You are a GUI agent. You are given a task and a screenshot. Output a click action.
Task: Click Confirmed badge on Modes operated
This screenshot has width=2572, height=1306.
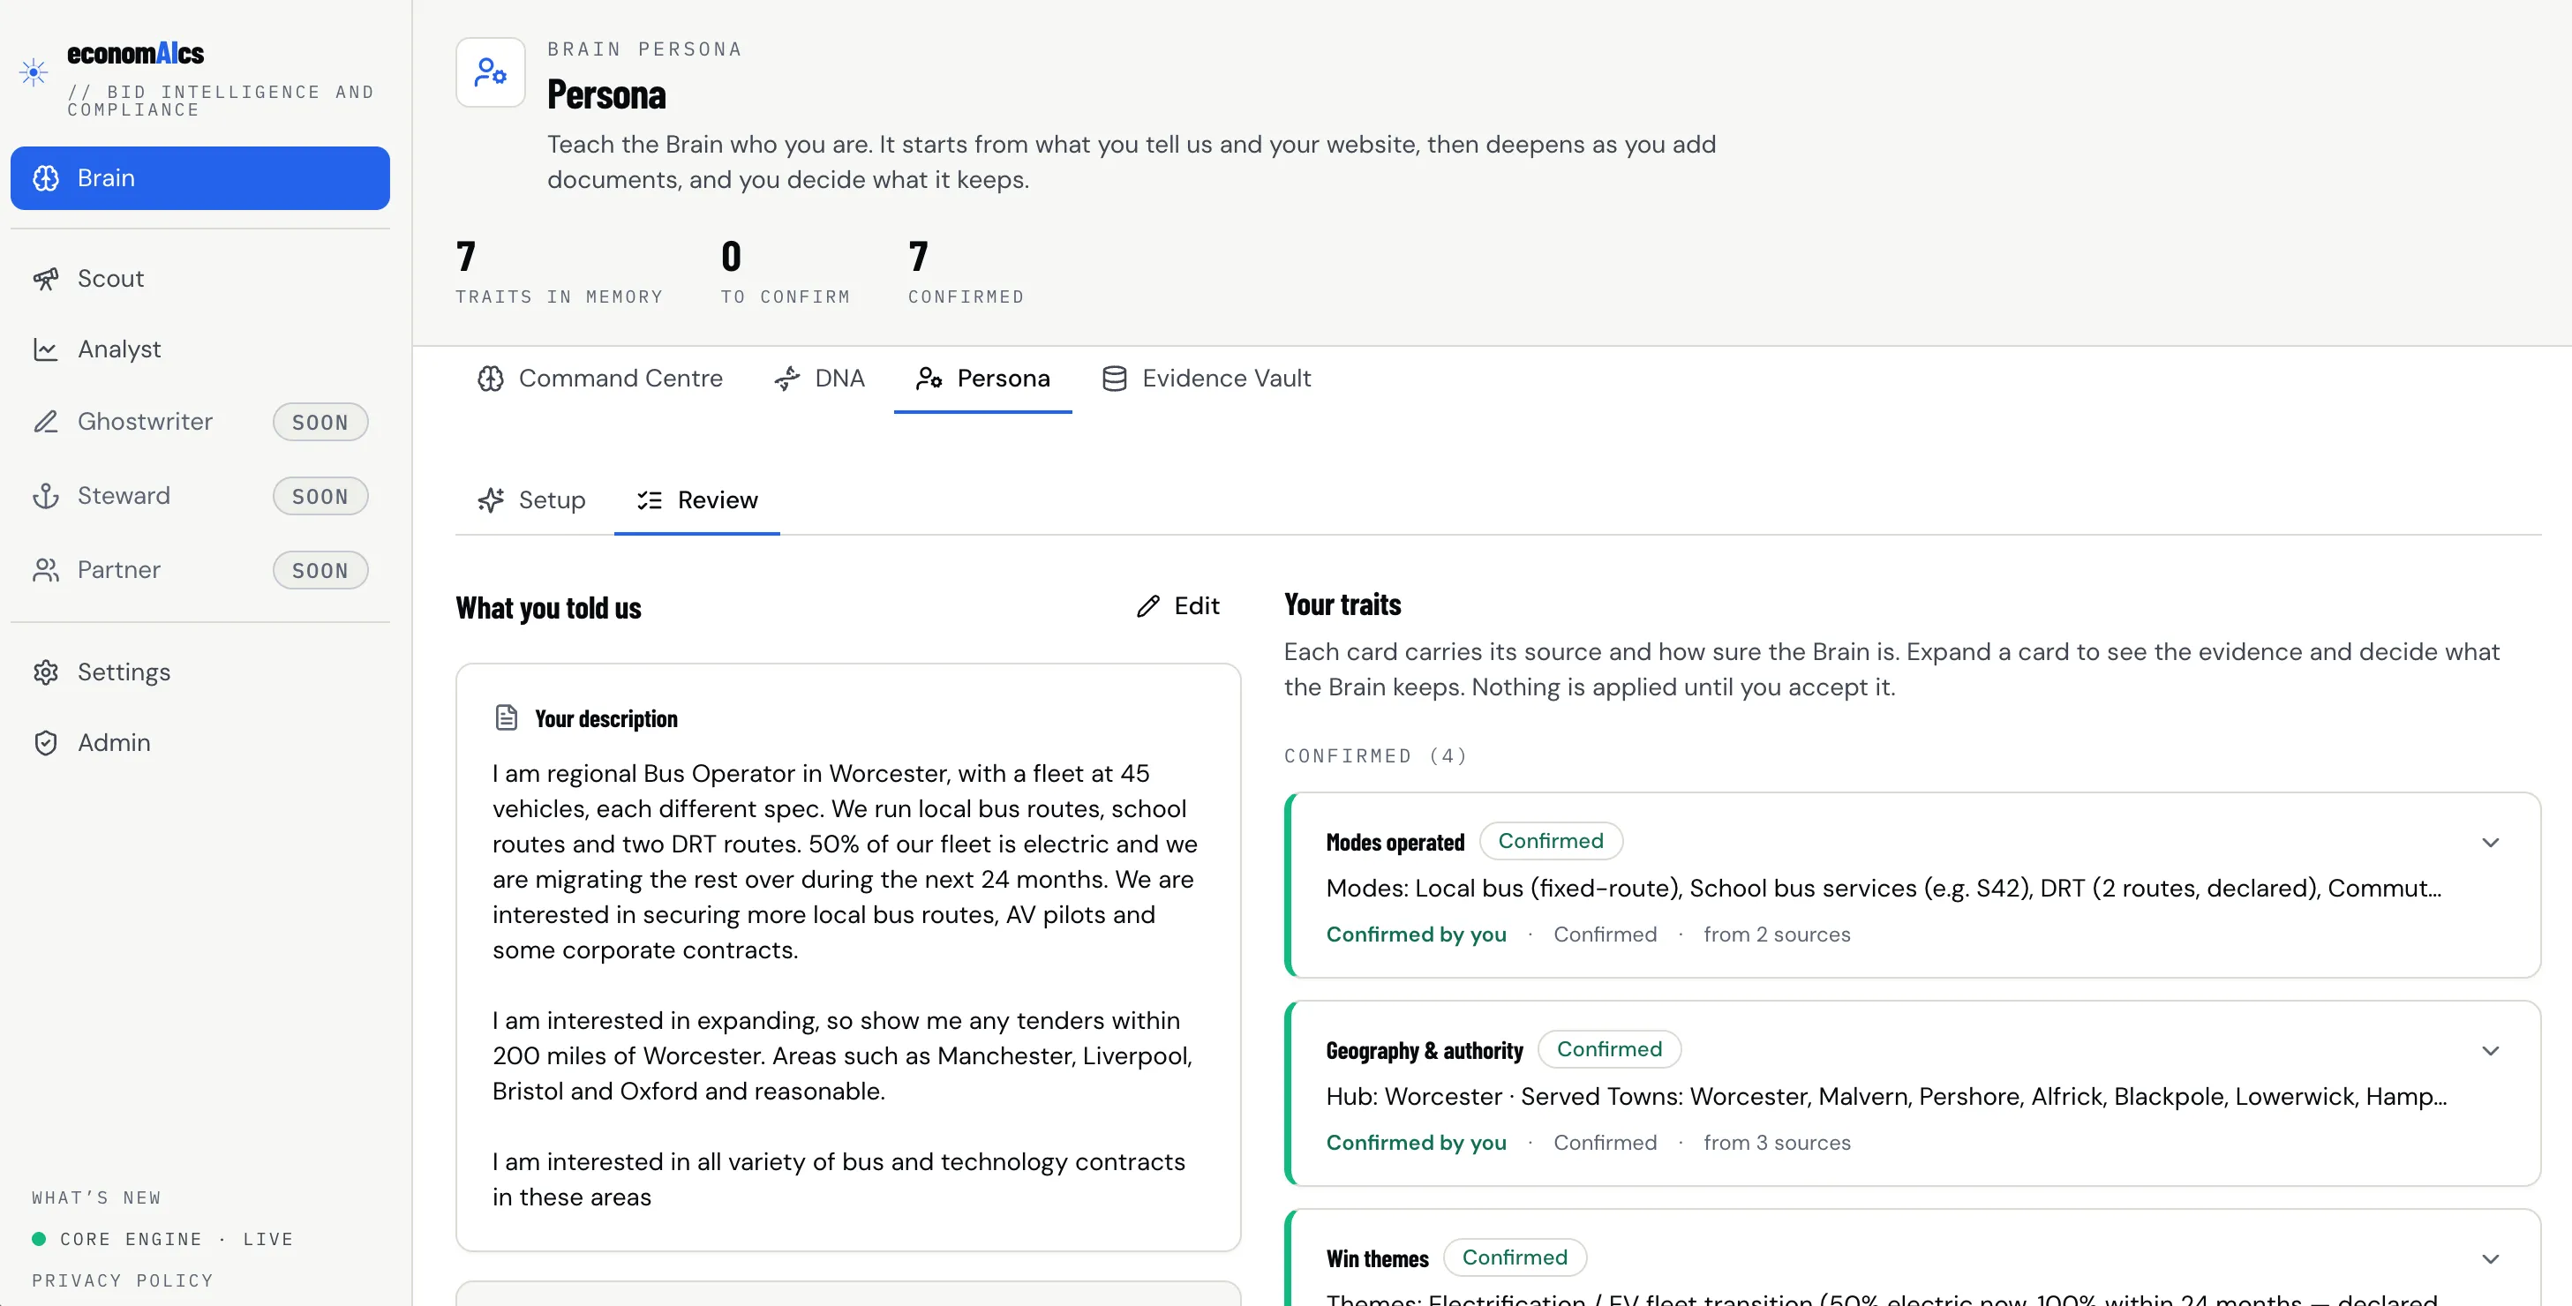tap(1551, 841)
